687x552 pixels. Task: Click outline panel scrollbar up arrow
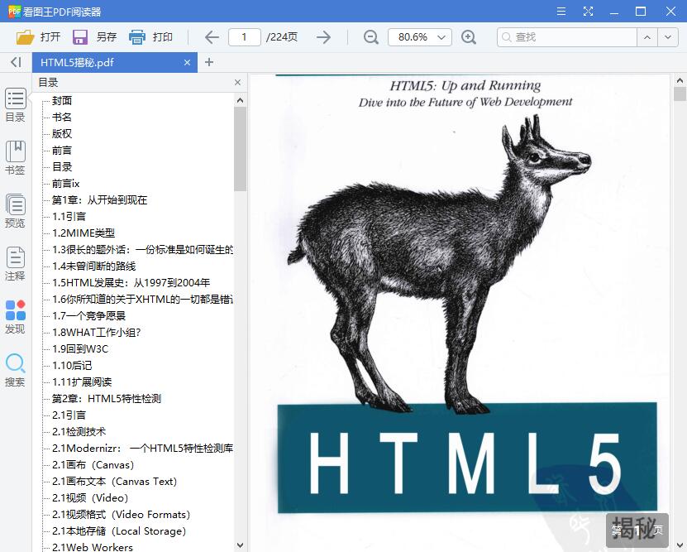pos(240,100)
